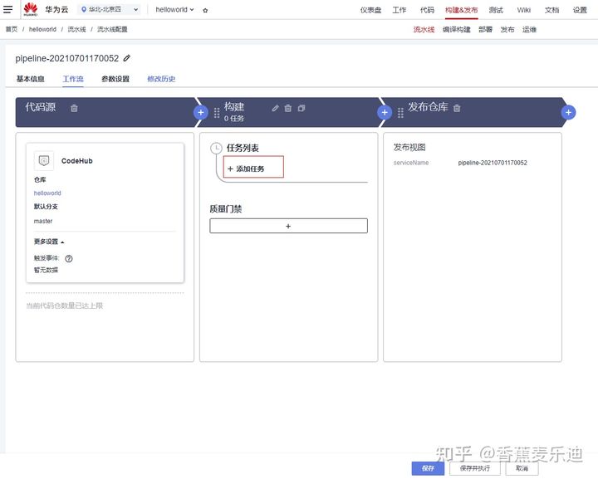This screenshot has width=598, height=479.
Task: Switch to the 修改历史 tab
Action: [161, 79]
